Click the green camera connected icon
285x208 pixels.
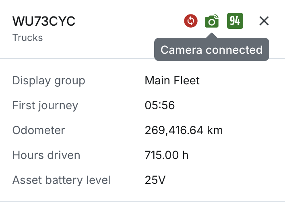[x=212, y=21]
